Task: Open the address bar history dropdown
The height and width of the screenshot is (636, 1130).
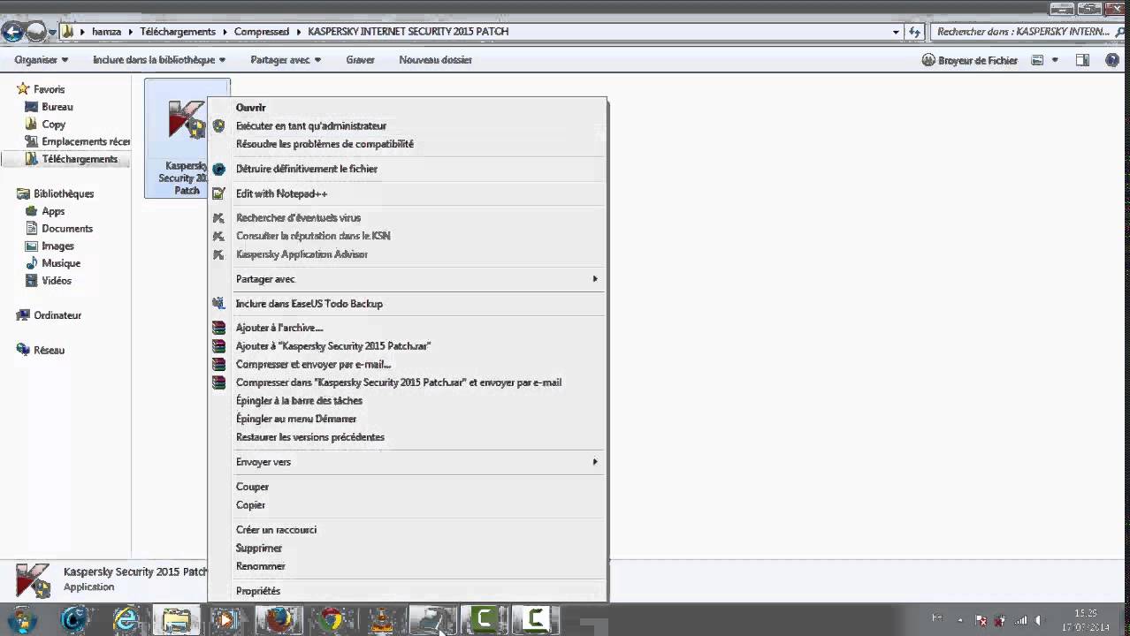Action: click(896, 32)
